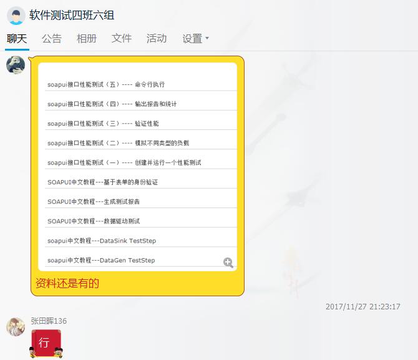Switch to the 公告 tab
Screen dimensions: 418x360
point(52,39)
